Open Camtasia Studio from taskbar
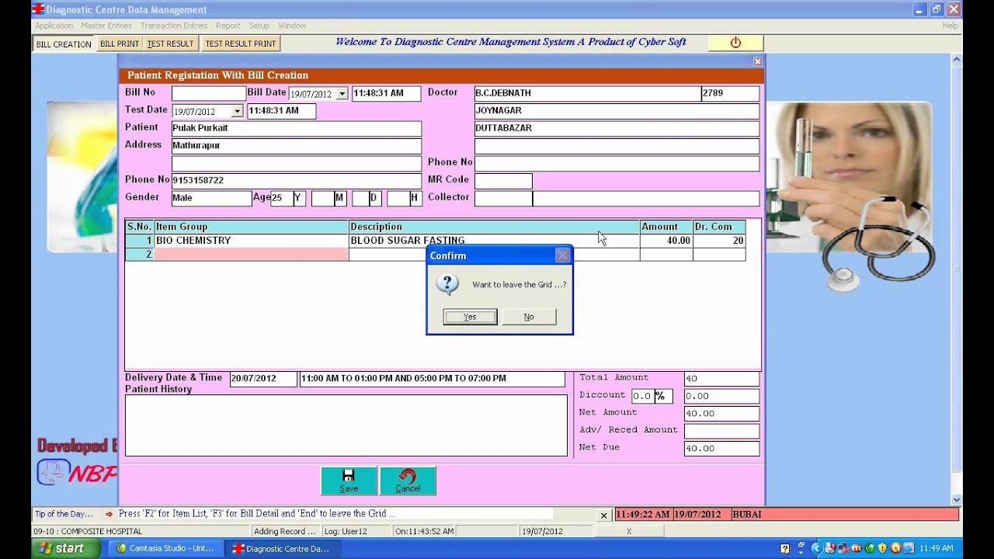The image size is (994, 559). 165,548
